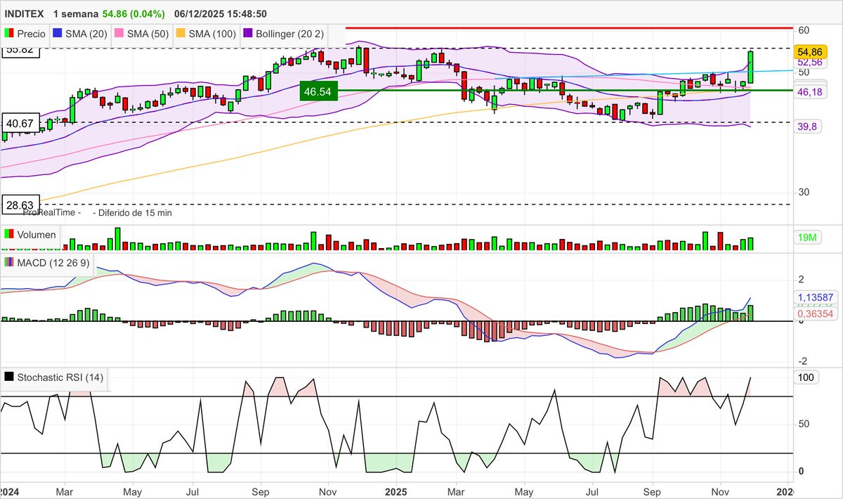This screenshot has height=499, width=843.
Task: Open the MACD (12 26 9) label
Action: coord(53,263)
